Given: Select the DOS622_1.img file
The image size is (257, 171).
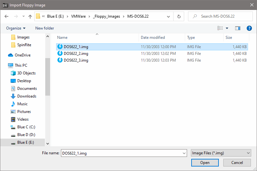Looking at the screenshot, I should coord(152,47).
